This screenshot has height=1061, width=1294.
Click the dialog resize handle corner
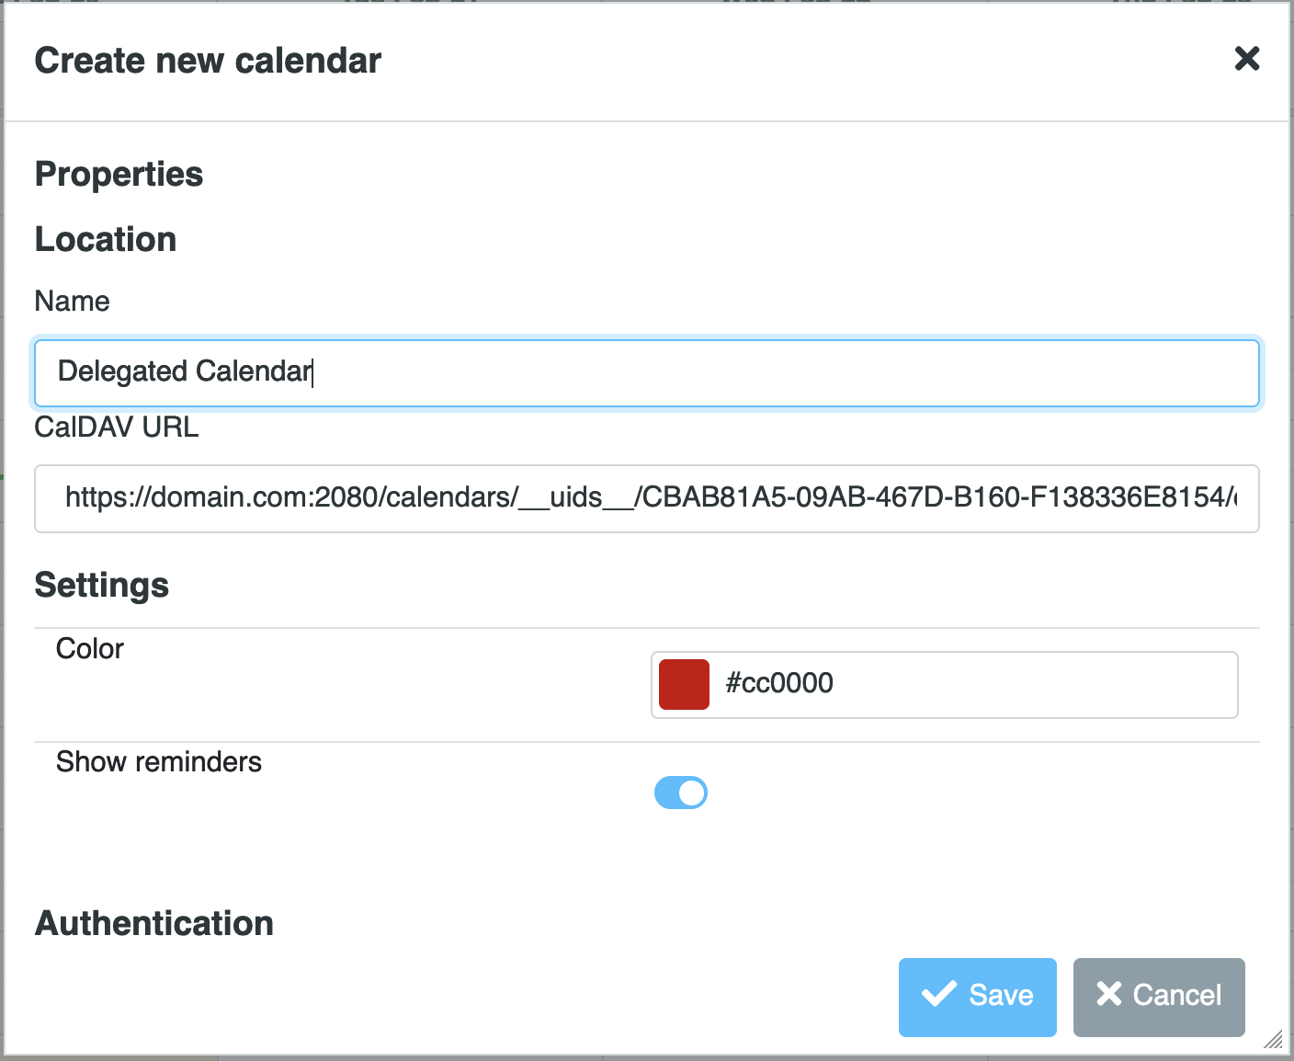pos(1273,1039)
